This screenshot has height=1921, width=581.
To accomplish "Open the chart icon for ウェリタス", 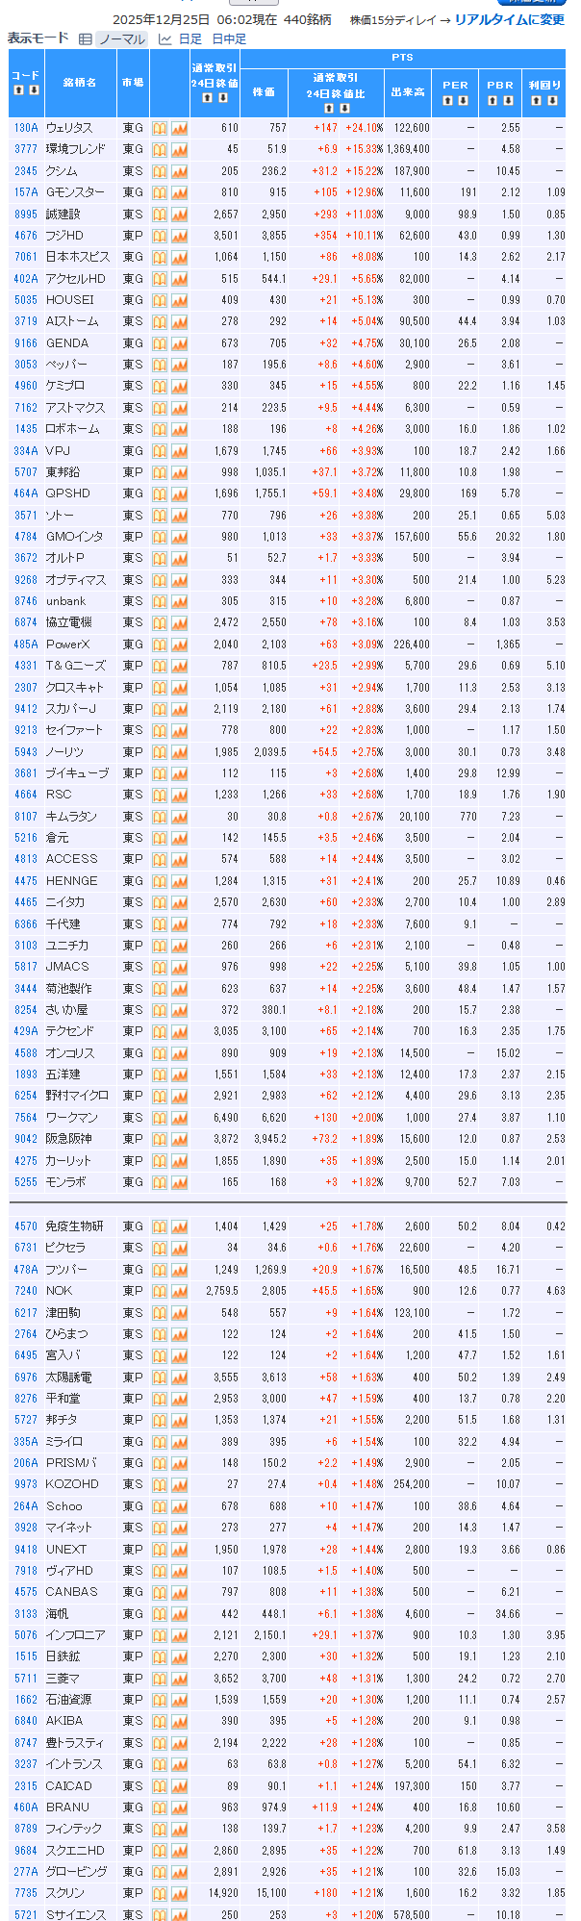I will coord(179,128).
